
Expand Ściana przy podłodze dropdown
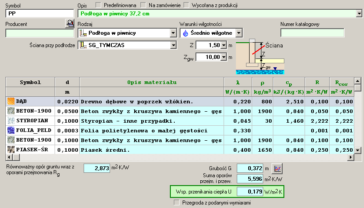173,45
